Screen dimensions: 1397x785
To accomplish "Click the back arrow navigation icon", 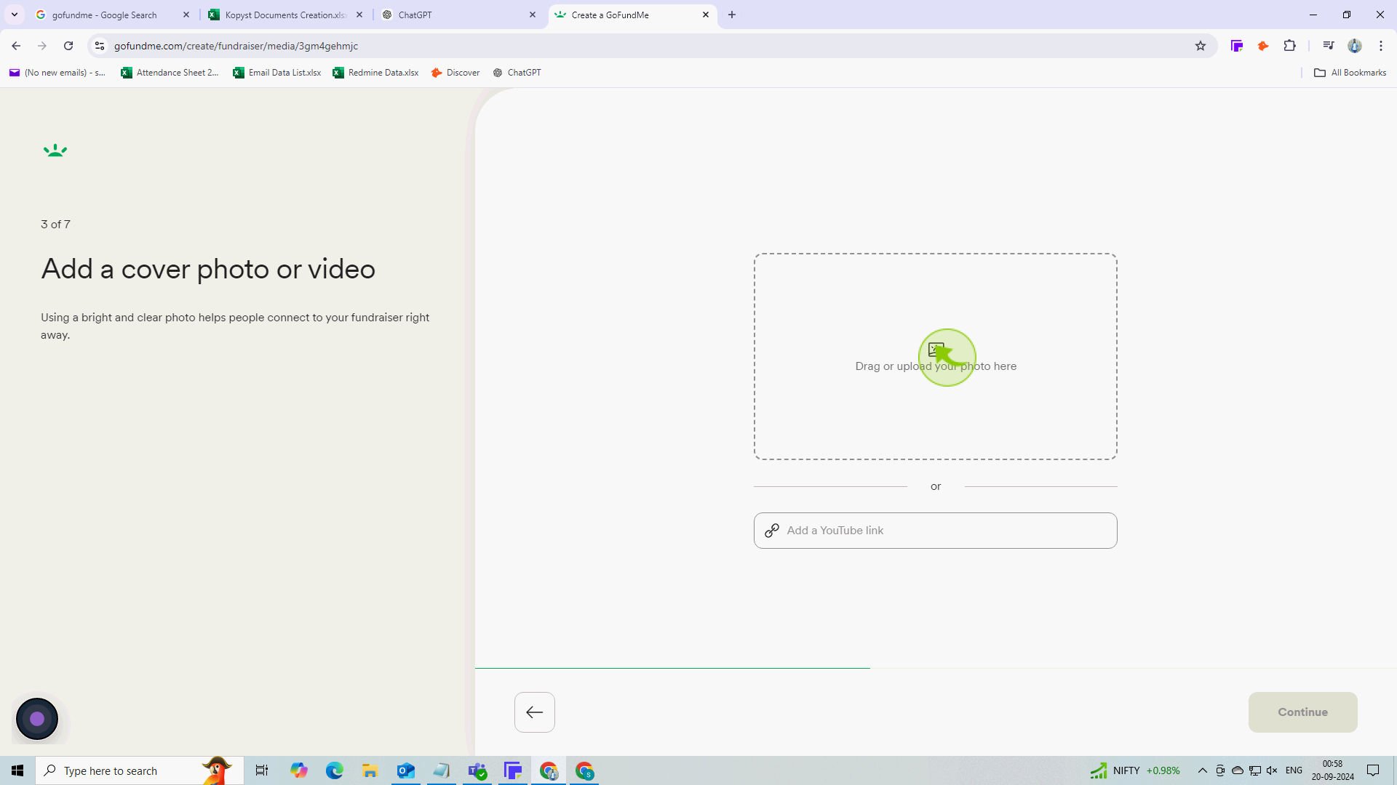I will (x=535, y=712).
